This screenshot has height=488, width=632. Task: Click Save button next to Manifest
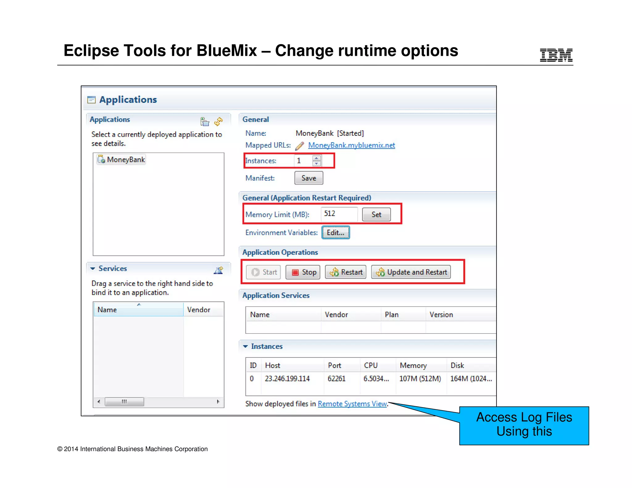(x=309, y=178)
